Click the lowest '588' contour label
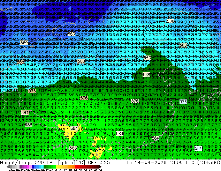Viewport: 221px width, 171px height. pos(73,148)
